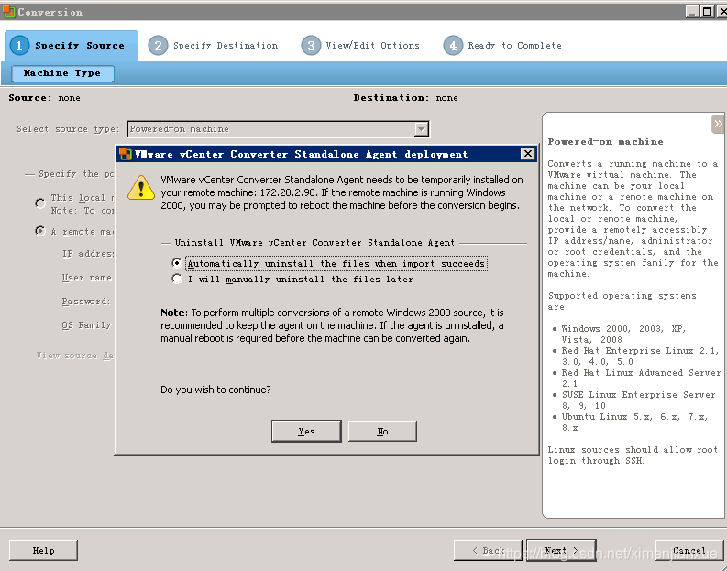
Task: Click the 'Uninstall VMware vCenter Converter Standalone Agent' group label
Action: pos(314,242)
